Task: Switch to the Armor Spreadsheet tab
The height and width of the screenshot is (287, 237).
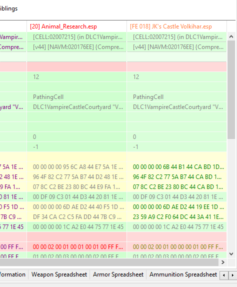Action: [118, 274]
